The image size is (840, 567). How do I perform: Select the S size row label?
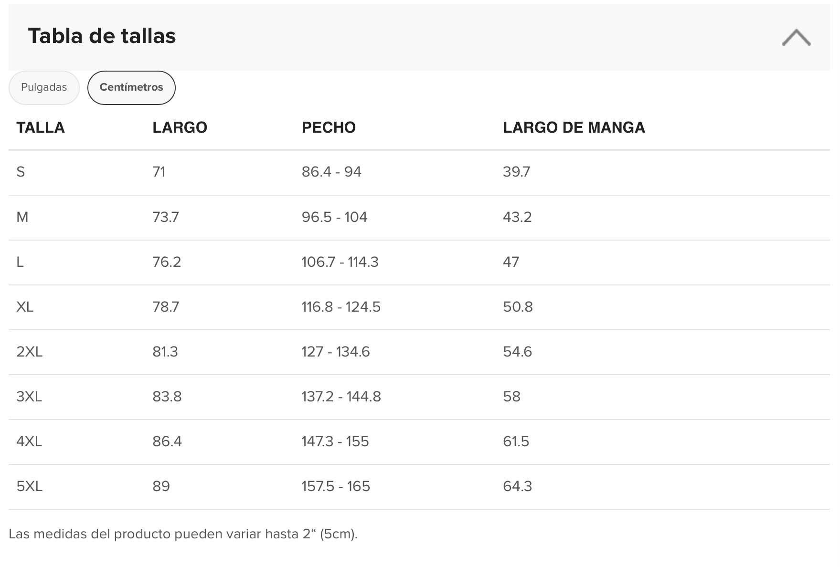point(21,172)
